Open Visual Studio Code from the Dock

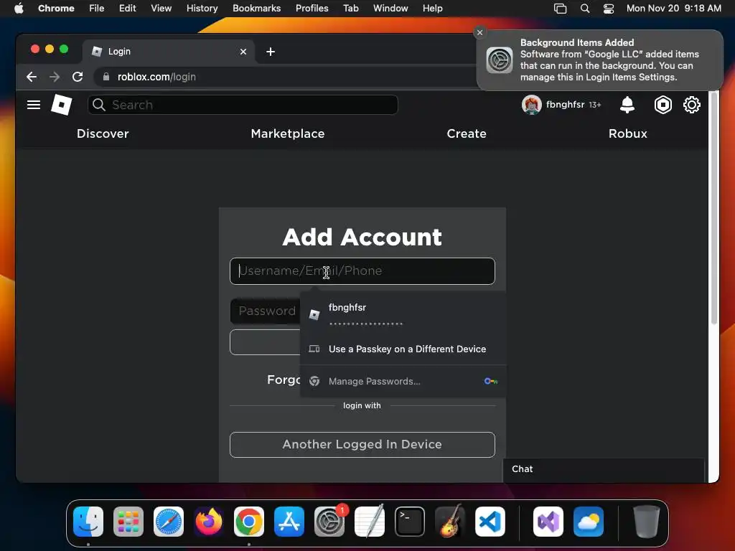(x=490, y=522)
